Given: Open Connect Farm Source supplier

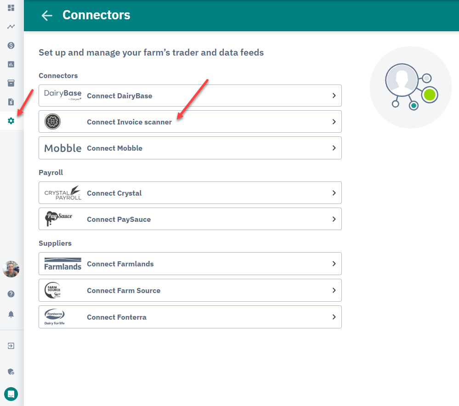Looking at the screenshot, I should (190, 290).
